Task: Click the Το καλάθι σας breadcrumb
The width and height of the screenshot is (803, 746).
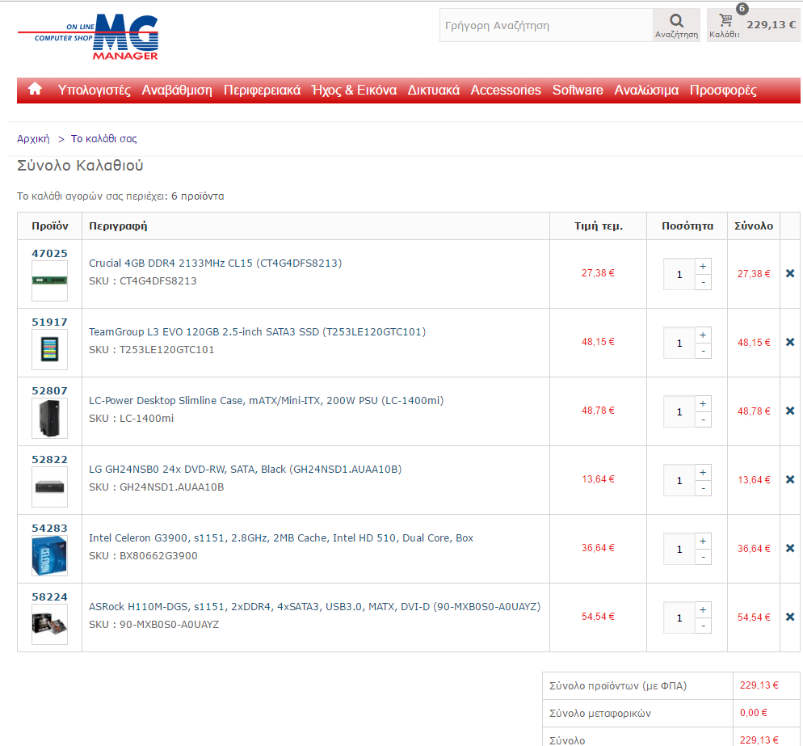Action: [x=104, y=139]
